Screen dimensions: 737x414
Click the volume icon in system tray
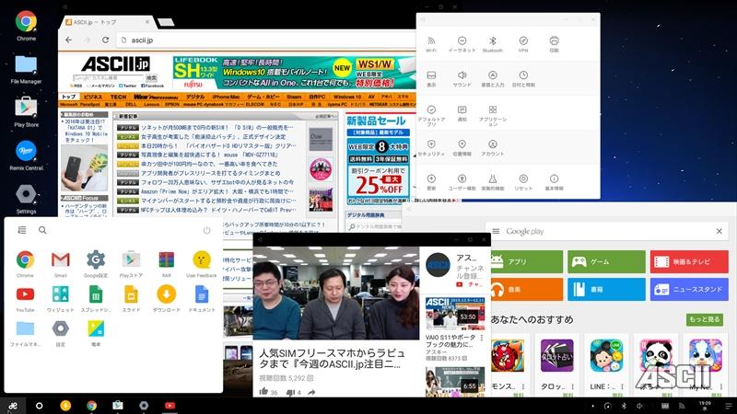point(639,406)
